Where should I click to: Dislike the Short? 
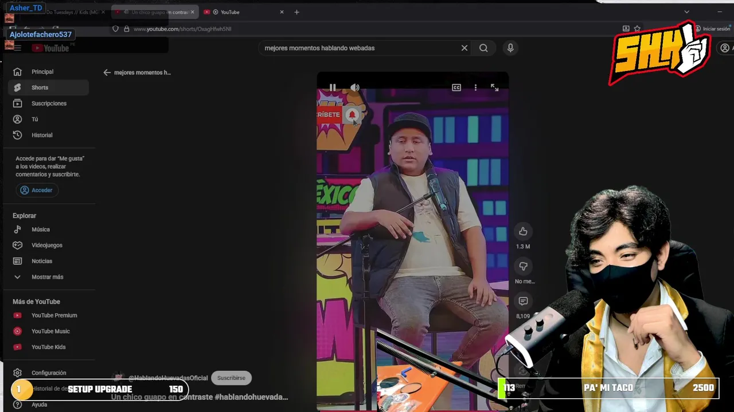[x=523, y=266]
